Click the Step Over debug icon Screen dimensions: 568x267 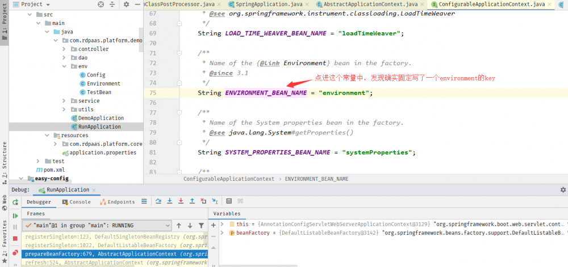pos(159,201)
